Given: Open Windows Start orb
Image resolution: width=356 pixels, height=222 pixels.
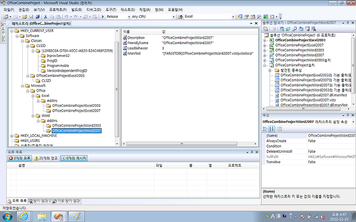Looking at the screenshot, I should (x=7, y=217).
